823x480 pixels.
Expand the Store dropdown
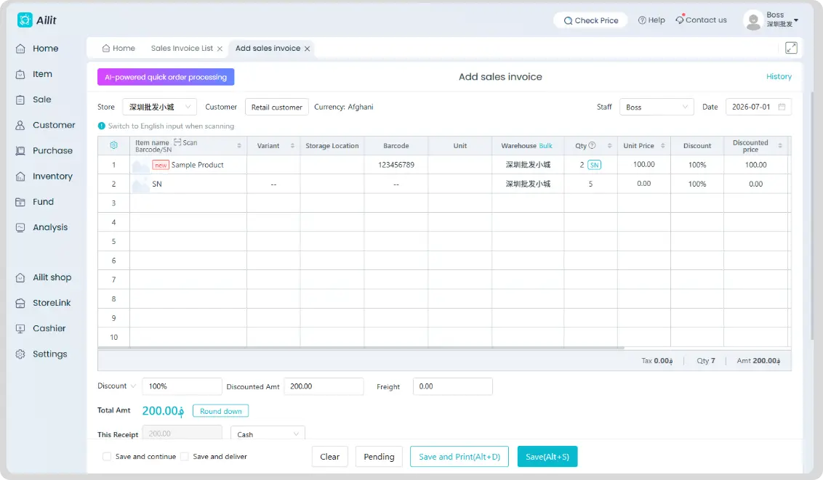pos(159,107)
